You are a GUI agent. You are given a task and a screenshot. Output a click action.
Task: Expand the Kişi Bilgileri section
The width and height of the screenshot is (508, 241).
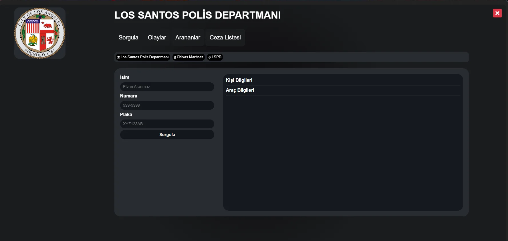pyautogui.click(x=239, y=80)
